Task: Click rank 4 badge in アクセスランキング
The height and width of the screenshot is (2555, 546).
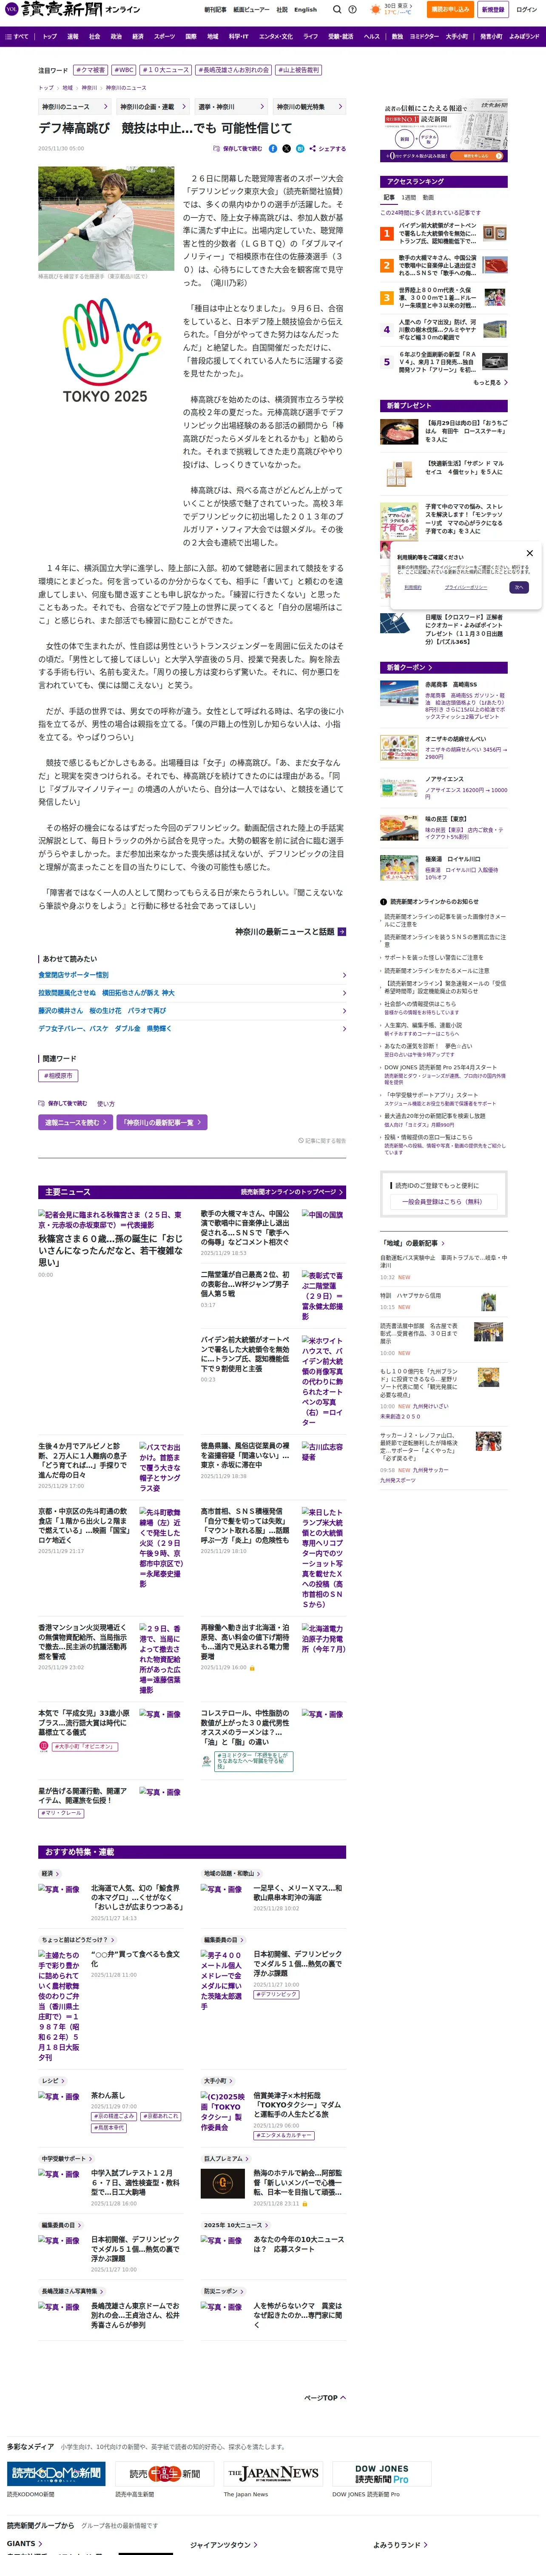Action: point(387,330)
